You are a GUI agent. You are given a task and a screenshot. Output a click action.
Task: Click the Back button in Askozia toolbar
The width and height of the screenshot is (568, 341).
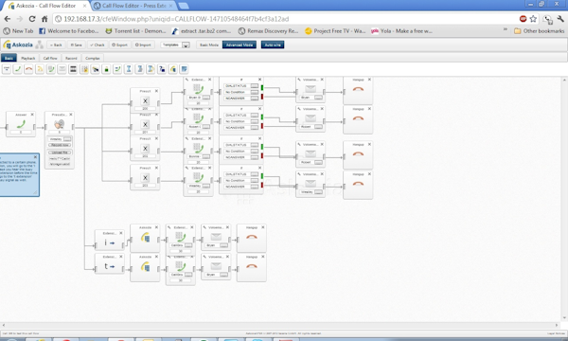point(56,45)
